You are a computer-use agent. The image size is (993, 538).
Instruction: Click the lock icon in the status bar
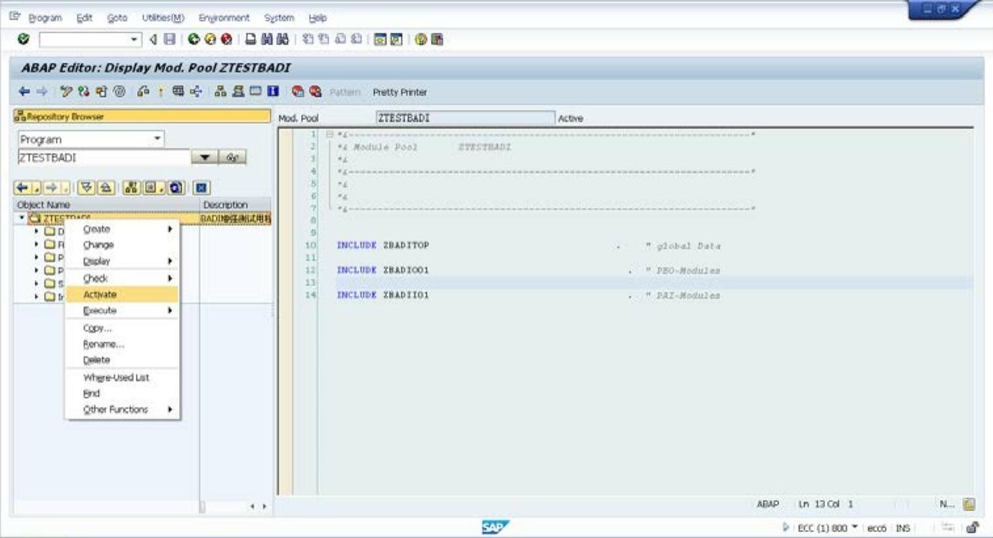[x=973, y=528]
